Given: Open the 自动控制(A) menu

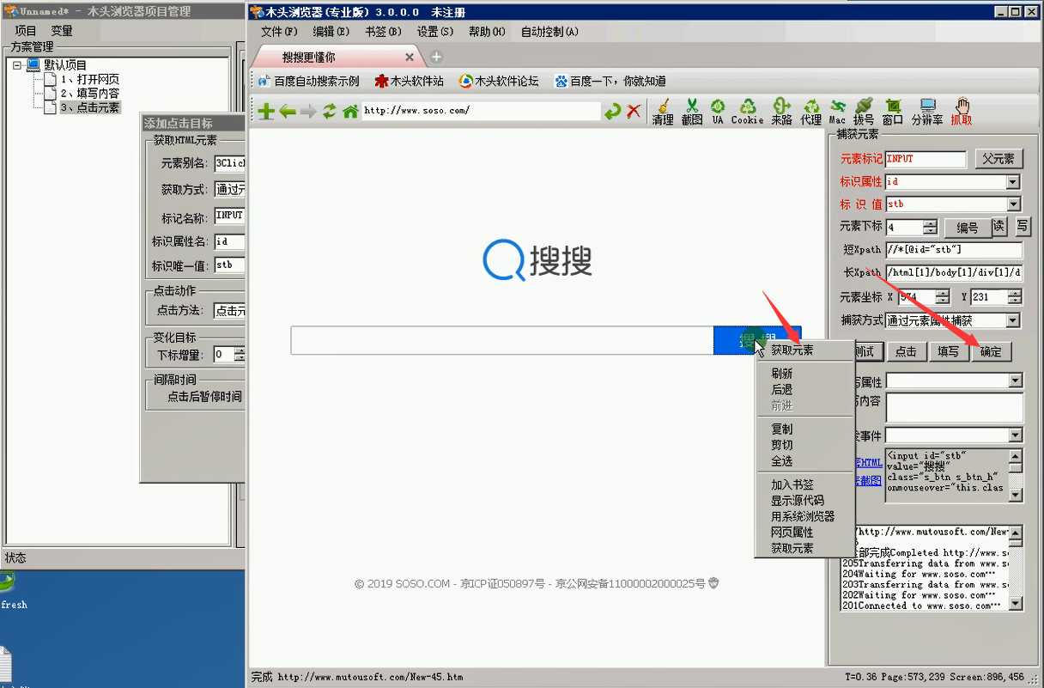Looking at the screenshot, I should pos(549,32).
